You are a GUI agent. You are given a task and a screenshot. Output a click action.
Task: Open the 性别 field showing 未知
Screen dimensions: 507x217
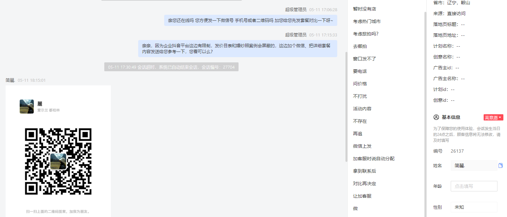click(474, 207)
